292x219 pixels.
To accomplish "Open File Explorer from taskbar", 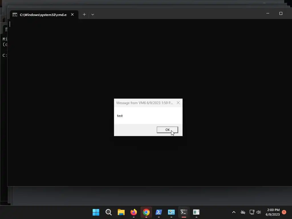I will [121, 212].
